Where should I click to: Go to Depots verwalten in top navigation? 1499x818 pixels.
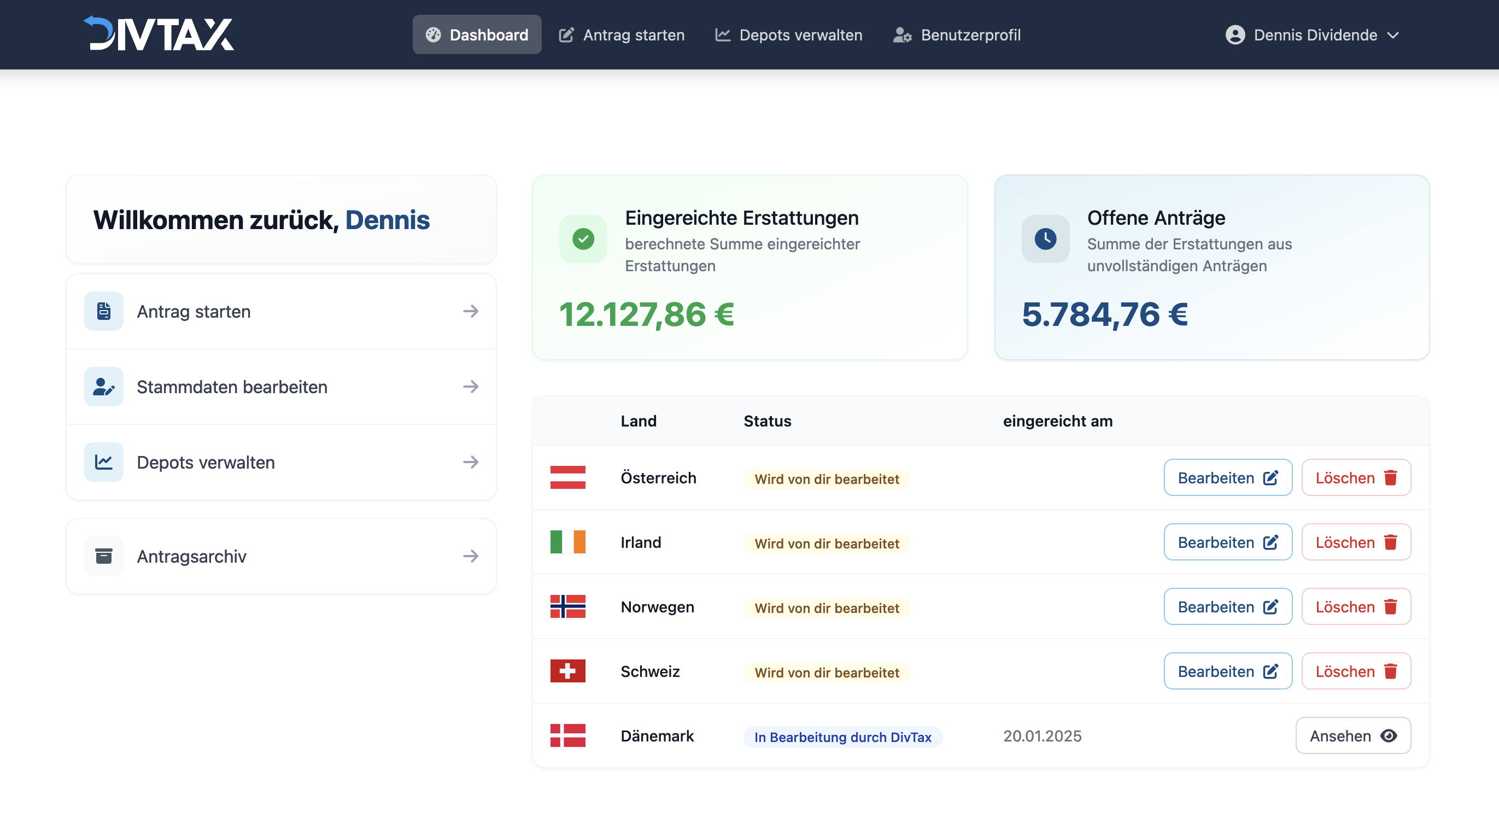click(788, 35)
